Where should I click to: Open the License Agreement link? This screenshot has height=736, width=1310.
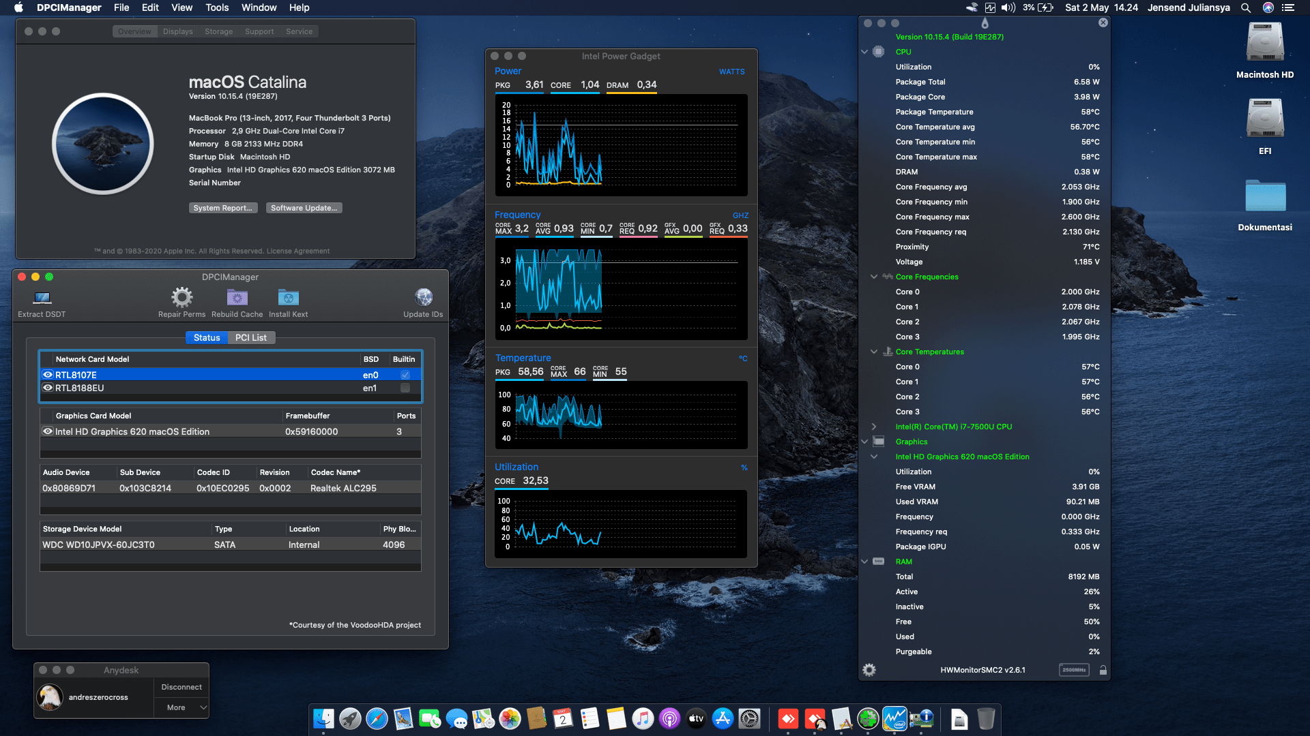(298, 251)
